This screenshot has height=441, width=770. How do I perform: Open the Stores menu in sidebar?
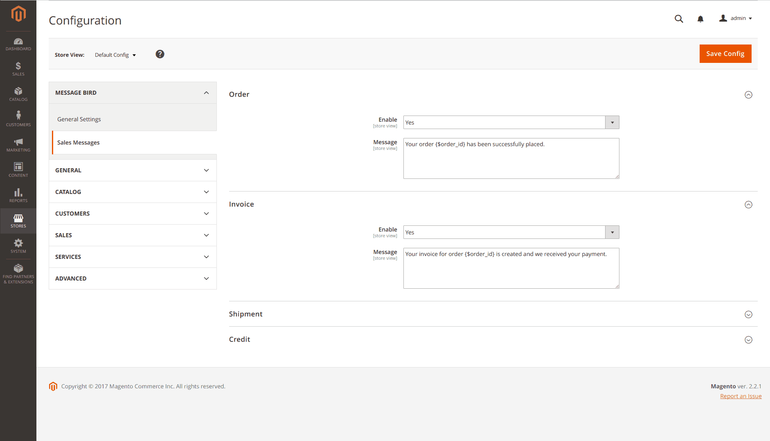(x=18, y=221)
